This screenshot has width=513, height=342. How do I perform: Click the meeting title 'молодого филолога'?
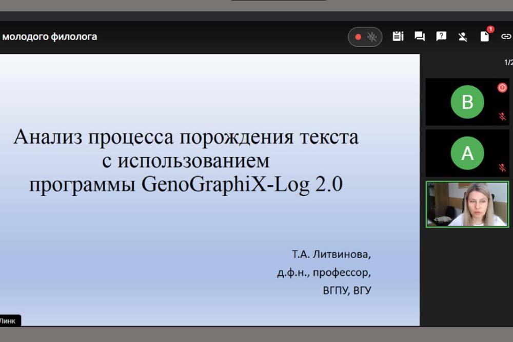tap(49, 36)
